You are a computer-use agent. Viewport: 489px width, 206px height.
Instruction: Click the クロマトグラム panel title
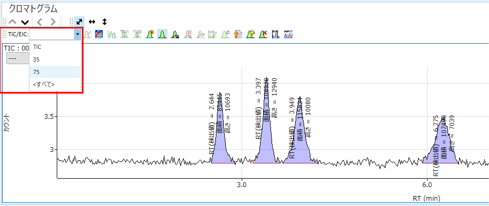coord(33,9)
